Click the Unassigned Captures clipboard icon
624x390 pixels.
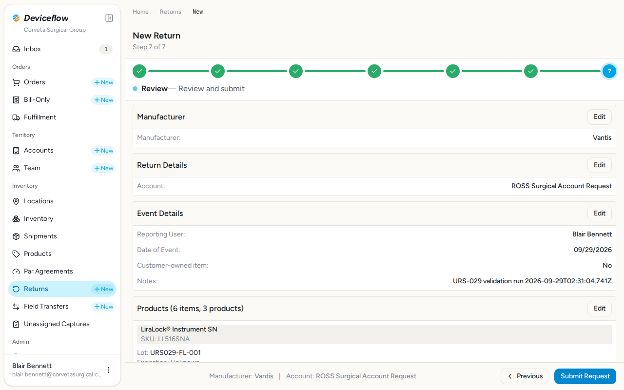tap(16, 324)
